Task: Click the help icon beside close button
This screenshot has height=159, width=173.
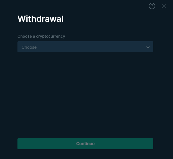Action: click(152, 6)
